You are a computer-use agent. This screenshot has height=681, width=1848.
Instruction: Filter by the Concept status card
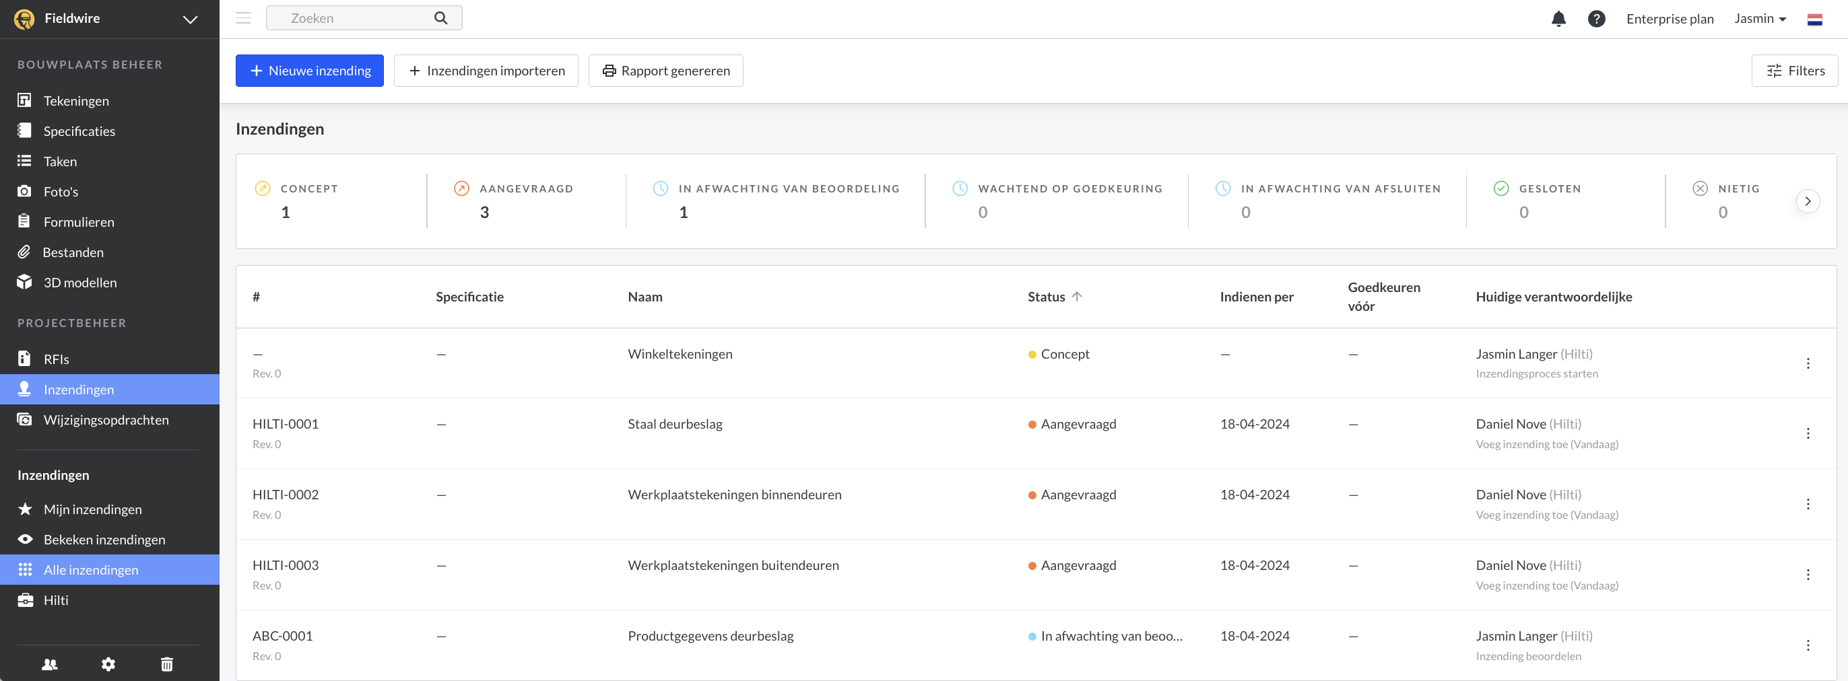click(x=332, y=201)
